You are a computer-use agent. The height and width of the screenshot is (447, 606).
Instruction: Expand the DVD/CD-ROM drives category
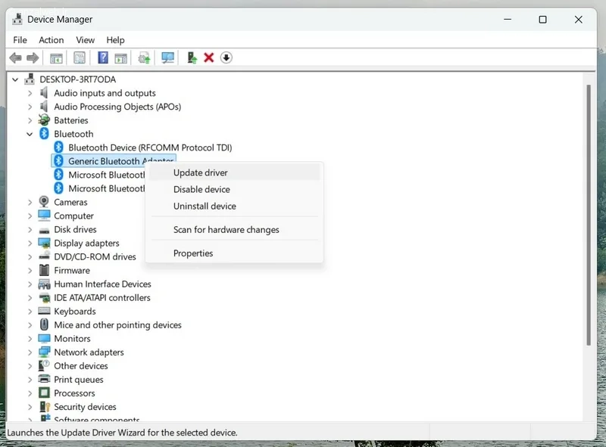click(30, 256)
